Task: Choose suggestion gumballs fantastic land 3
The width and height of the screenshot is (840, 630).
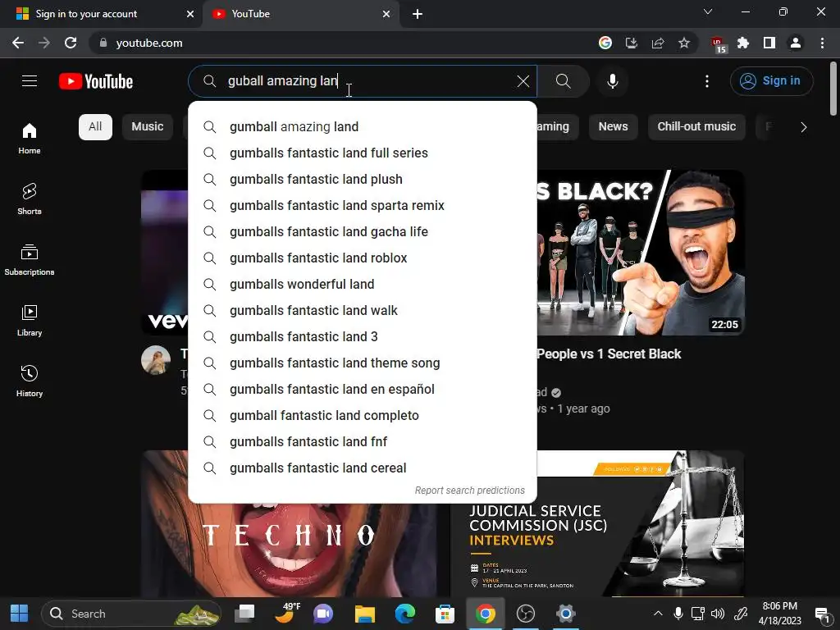Action: [x=363, y=337]
